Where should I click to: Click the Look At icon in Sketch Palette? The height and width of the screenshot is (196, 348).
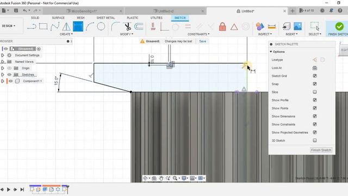(315, 68)
